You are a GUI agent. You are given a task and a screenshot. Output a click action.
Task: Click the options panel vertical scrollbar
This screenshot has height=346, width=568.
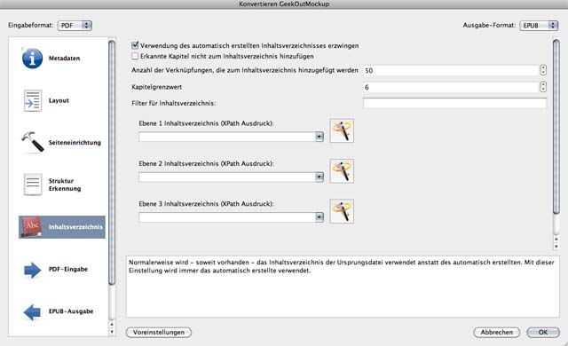coord(556,127)
